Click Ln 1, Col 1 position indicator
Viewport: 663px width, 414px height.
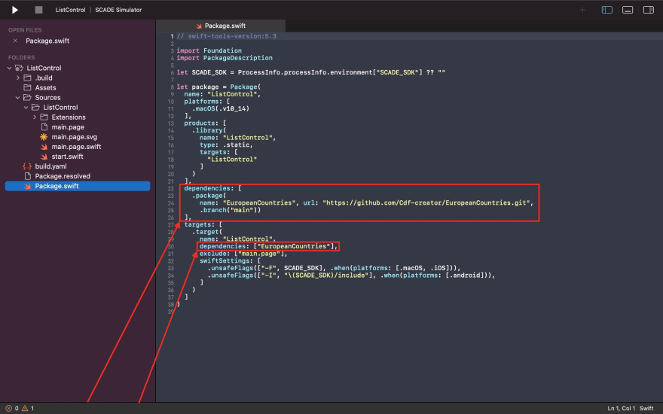click(621, 408)
